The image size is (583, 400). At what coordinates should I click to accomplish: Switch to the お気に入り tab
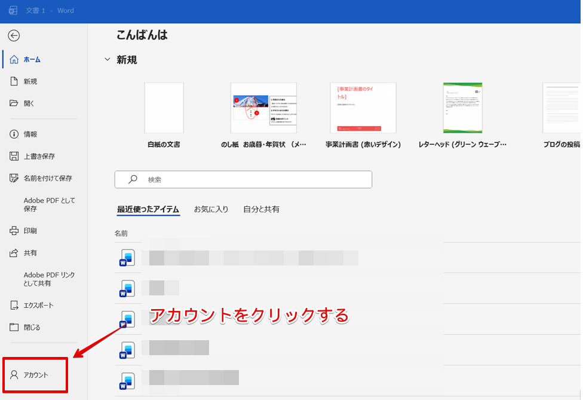tap(211, 209)
